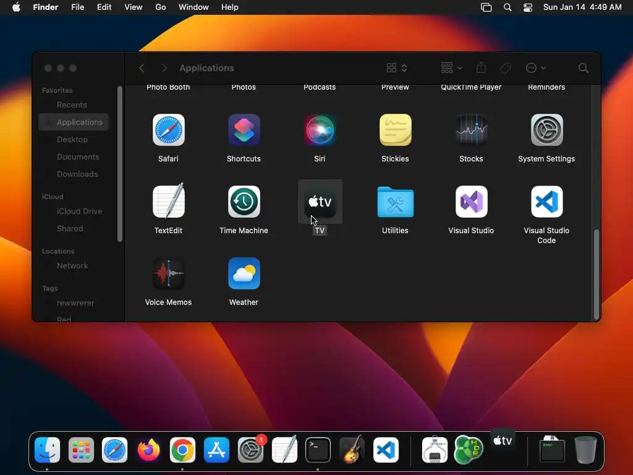The image size is (633, 475).
Task: Click the Applications window vertical scrollbar
Action: click(597, 274)
